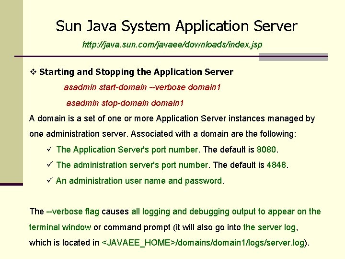Click the line 'one administration server. Associated with'
345x259 pixels.
coord(162,134)
